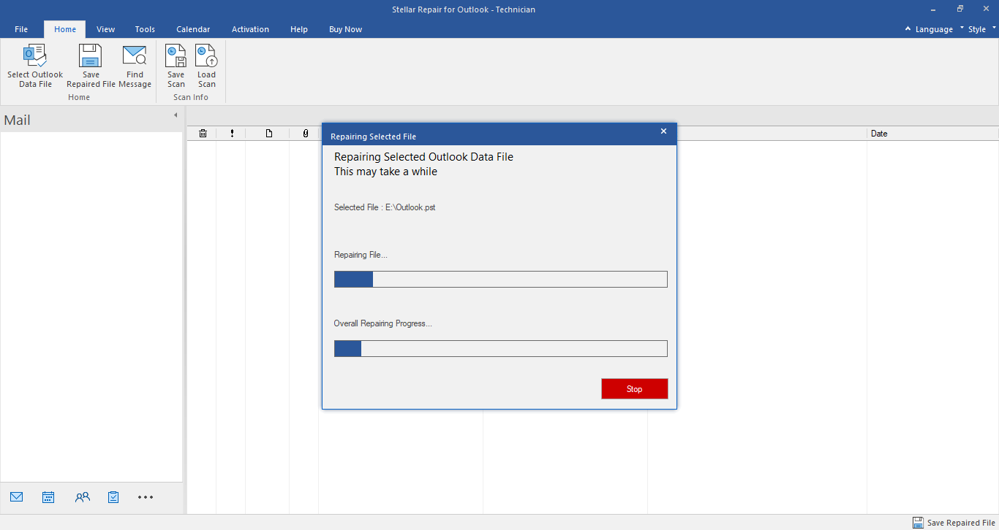999x530 pixels.
Task: Open the Language dropdown
Action: (934, 29)
